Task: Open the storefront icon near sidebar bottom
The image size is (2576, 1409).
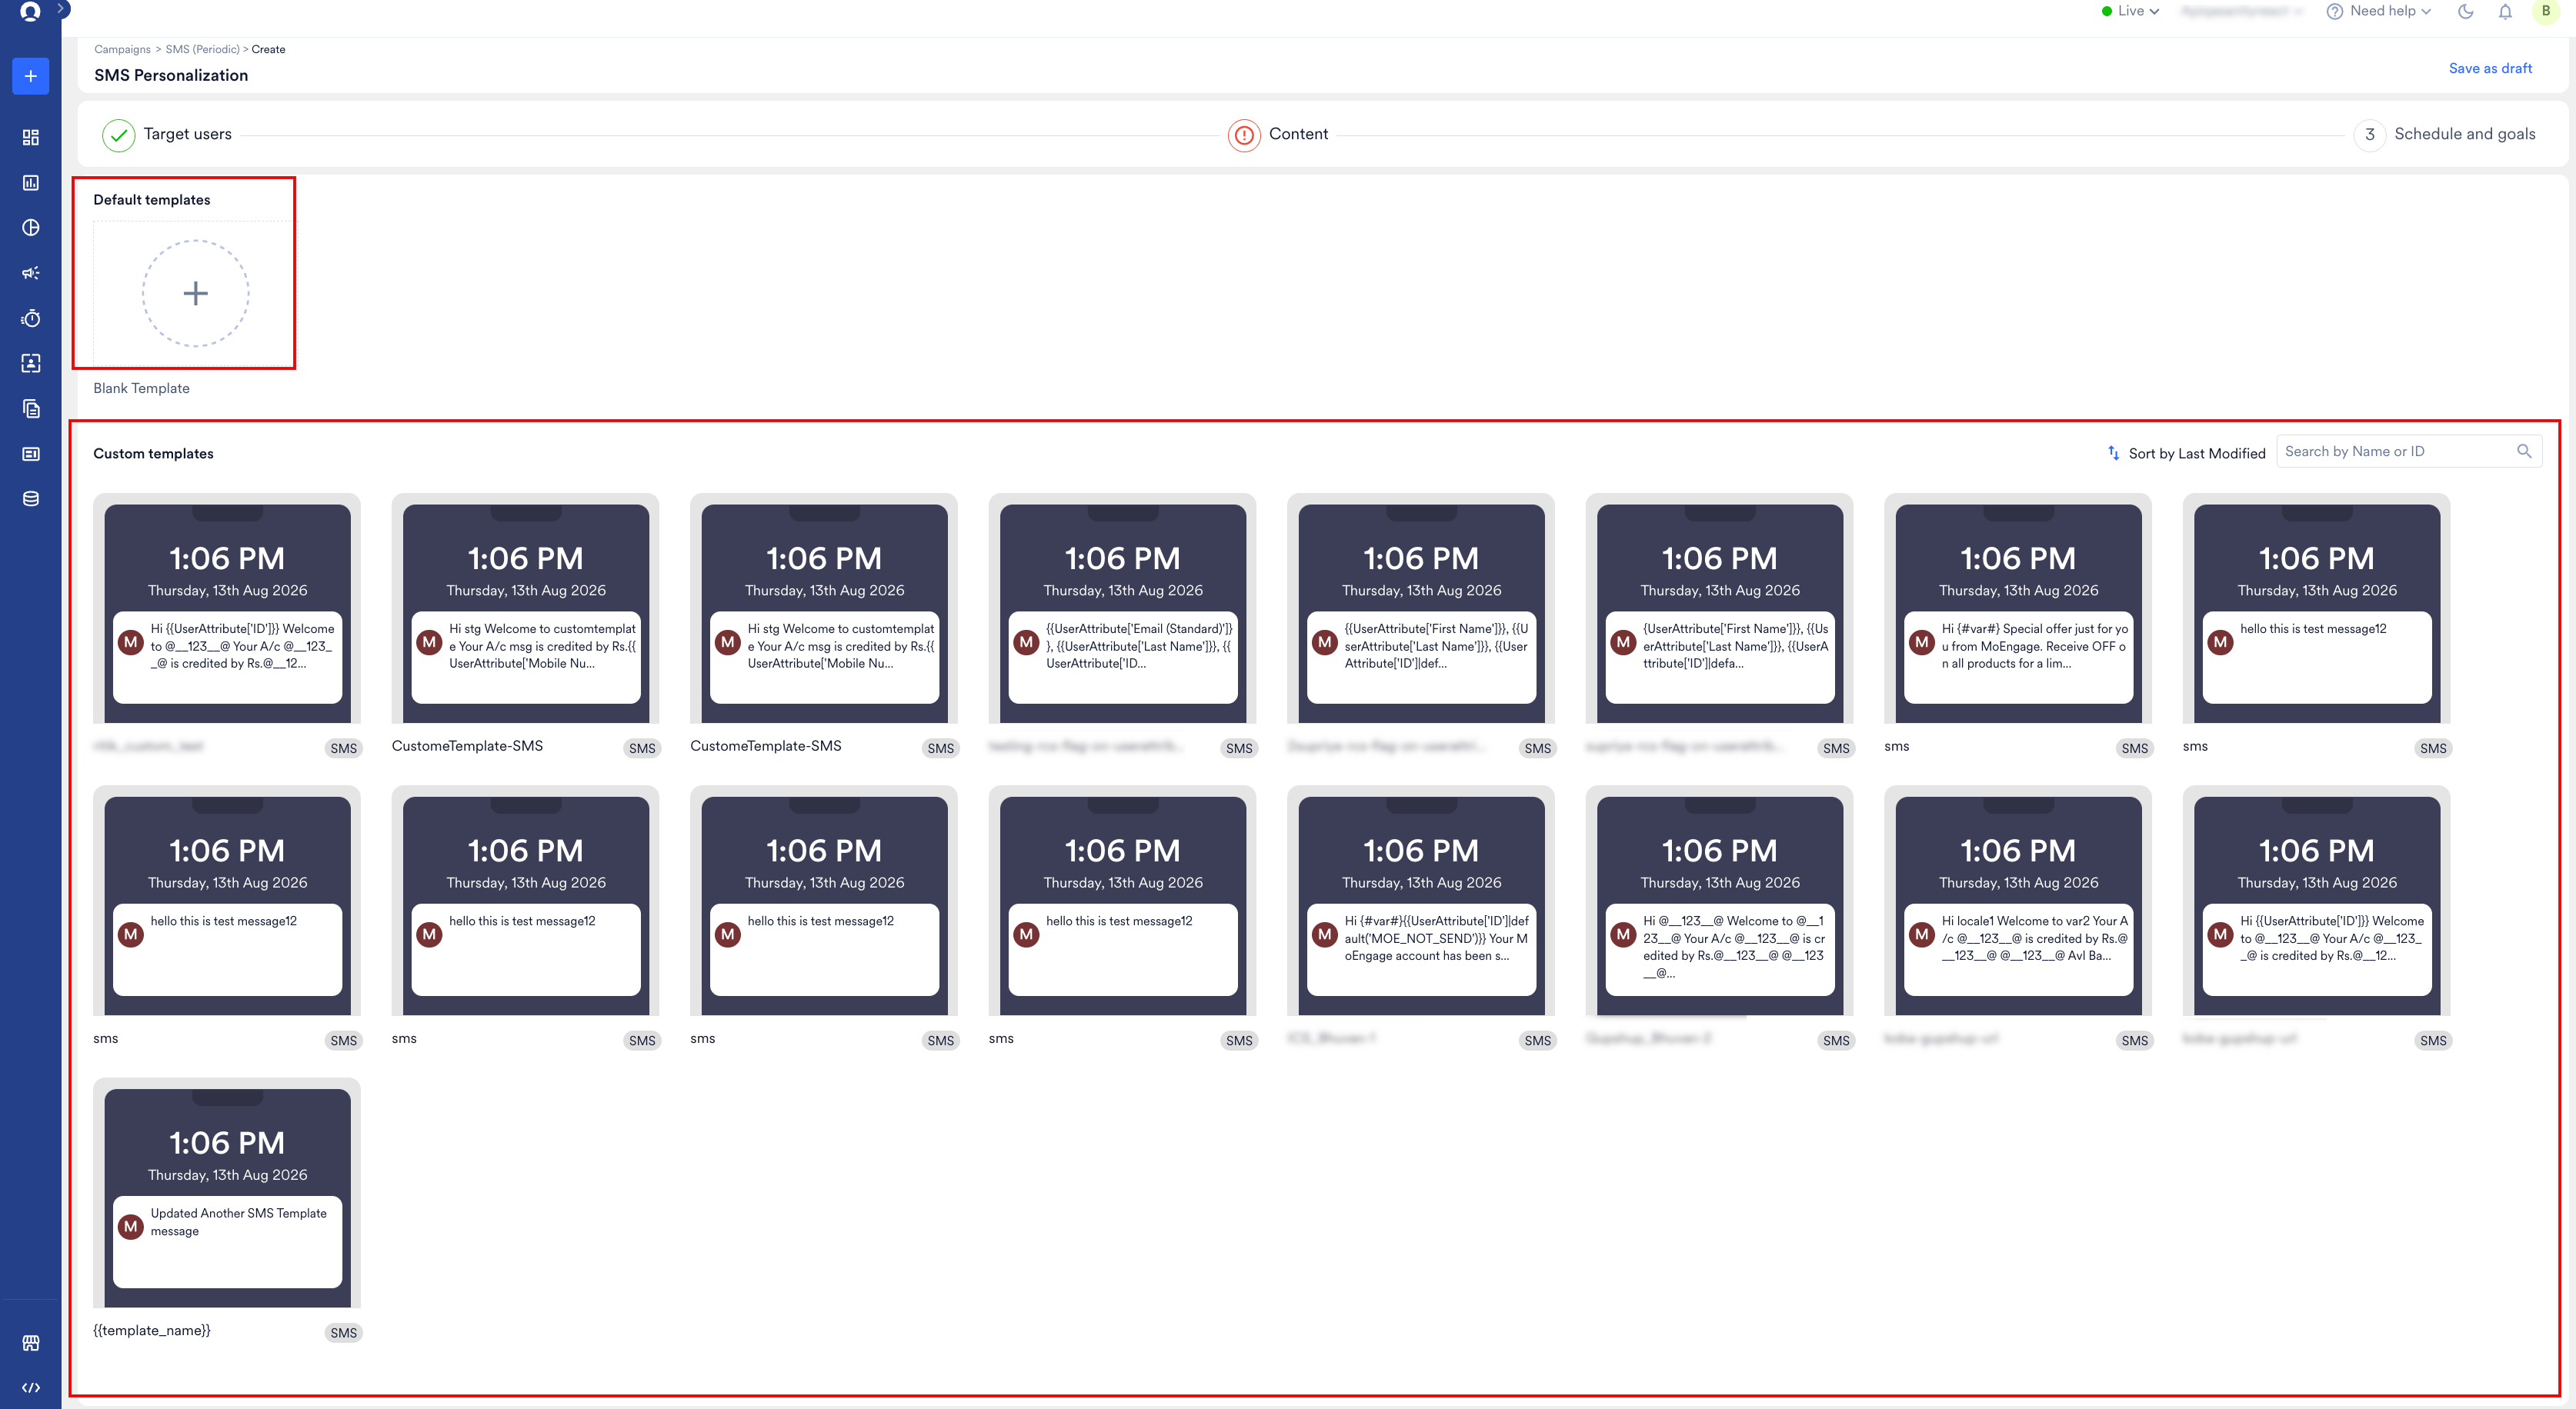Action: coord(30,1343)
